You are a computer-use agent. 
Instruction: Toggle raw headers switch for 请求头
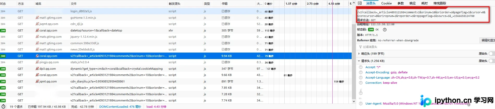(492, 61)
